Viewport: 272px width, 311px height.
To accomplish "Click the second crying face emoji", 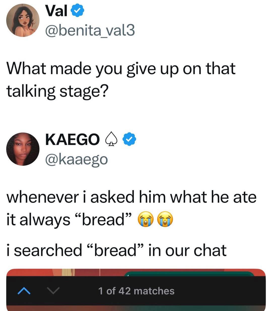I will click(x=165, y=219).
